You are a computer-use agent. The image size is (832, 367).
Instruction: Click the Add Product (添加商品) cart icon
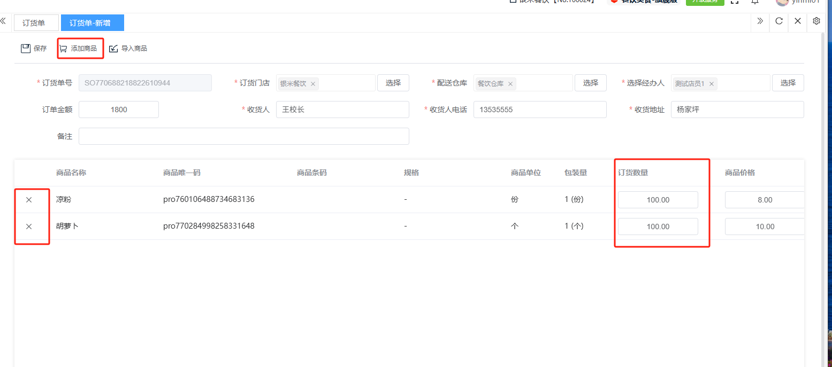click(64, 49)
